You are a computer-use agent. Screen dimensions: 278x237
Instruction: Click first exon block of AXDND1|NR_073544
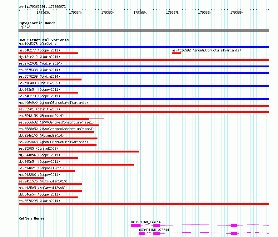click(142, 234)
